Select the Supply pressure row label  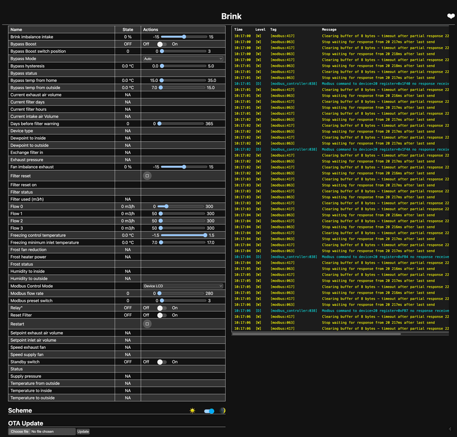point(26,376)
